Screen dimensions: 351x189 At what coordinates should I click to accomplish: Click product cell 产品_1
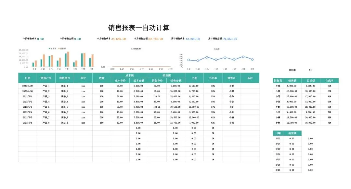click(x=46, y=86)
